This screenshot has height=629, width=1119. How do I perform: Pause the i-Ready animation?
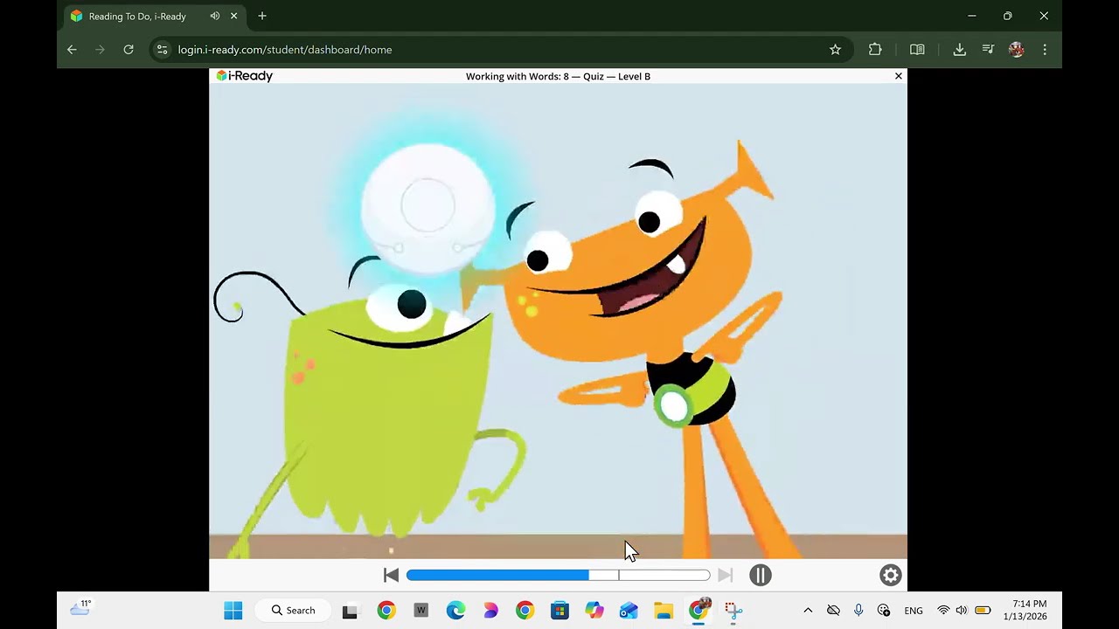click(x=761, y=575)
